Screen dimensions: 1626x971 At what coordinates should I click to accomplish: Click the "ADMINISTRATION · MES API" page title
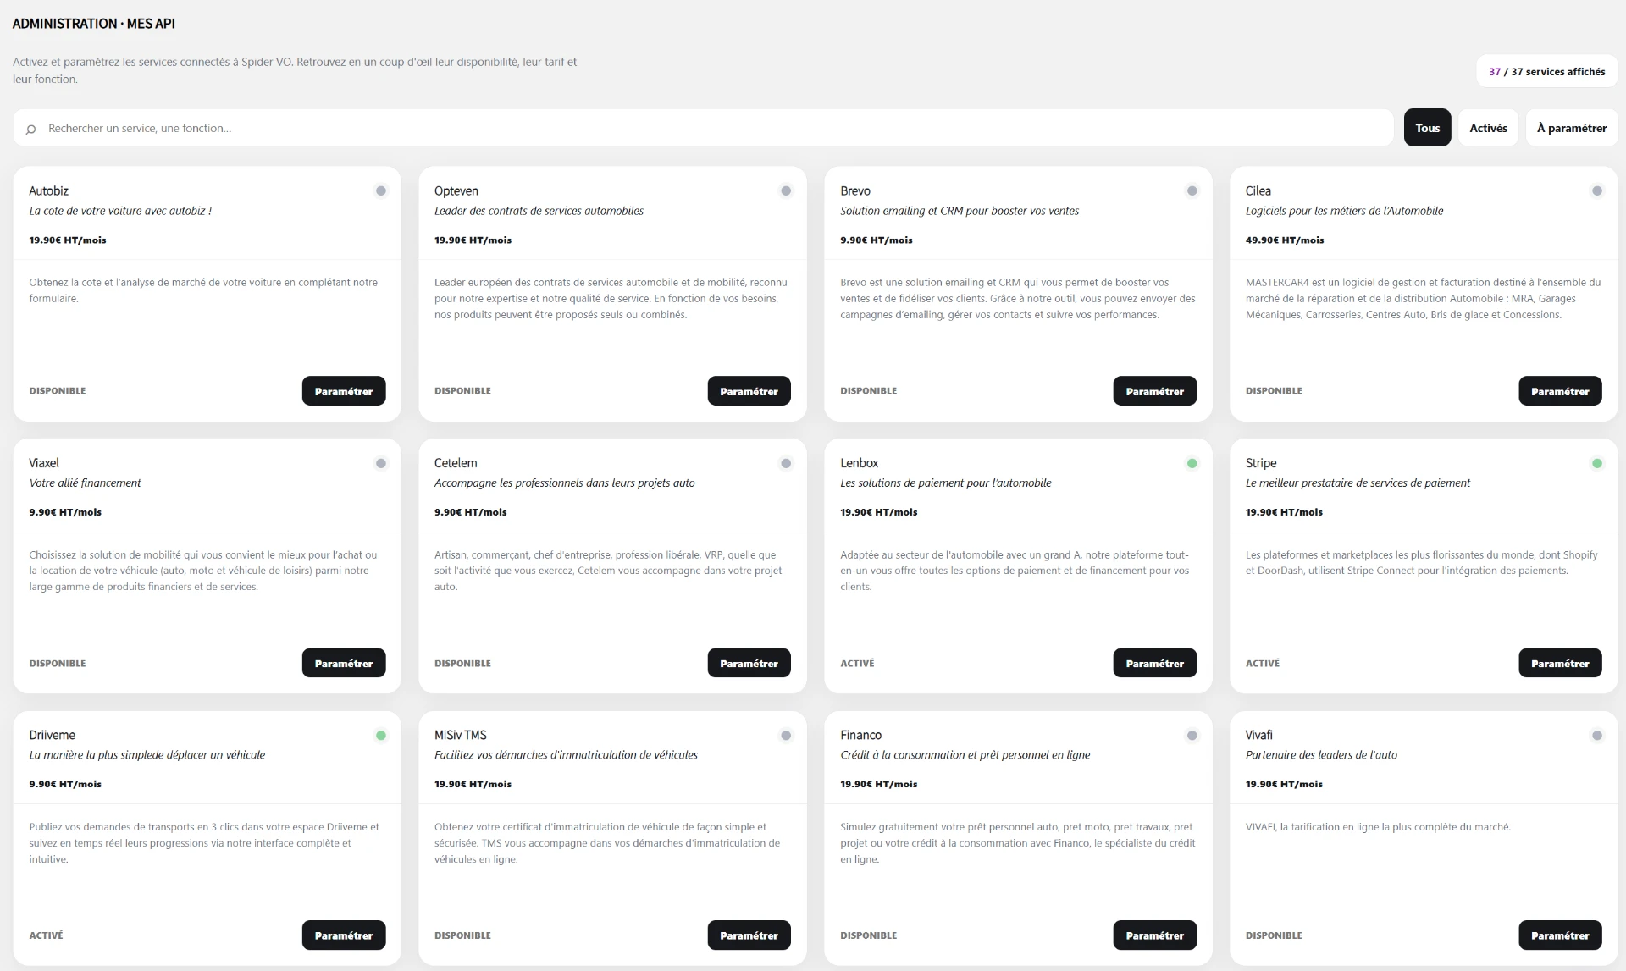click(x=94, y=24)
